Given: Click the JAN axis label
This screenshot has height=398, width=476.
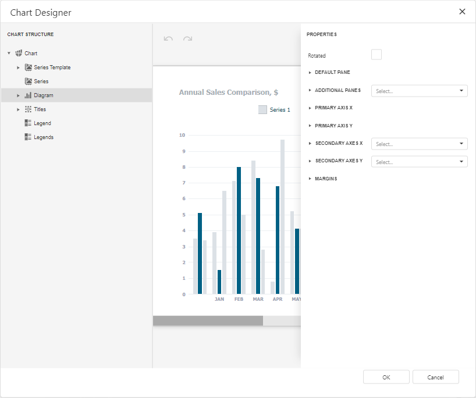Looking at the screenshot, I should (x=219, y=299).
